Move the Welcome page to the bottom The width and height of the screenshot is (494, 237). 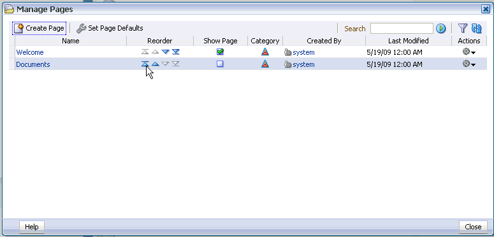(x=176, y=52)
